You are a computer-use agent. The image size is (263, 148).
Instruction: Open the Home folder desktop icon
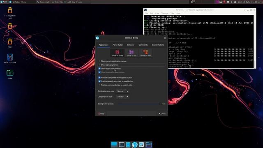(10, 74)
